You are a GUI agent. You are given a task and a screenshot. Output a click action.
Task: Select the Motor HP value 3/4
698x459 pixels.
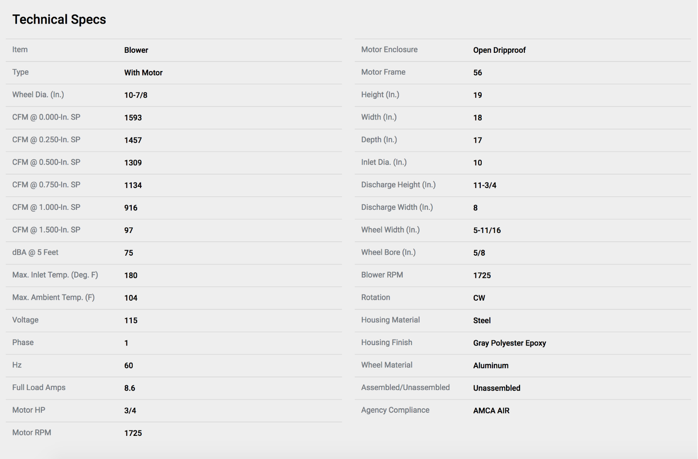pyautogui.click(x=130, y=411)
